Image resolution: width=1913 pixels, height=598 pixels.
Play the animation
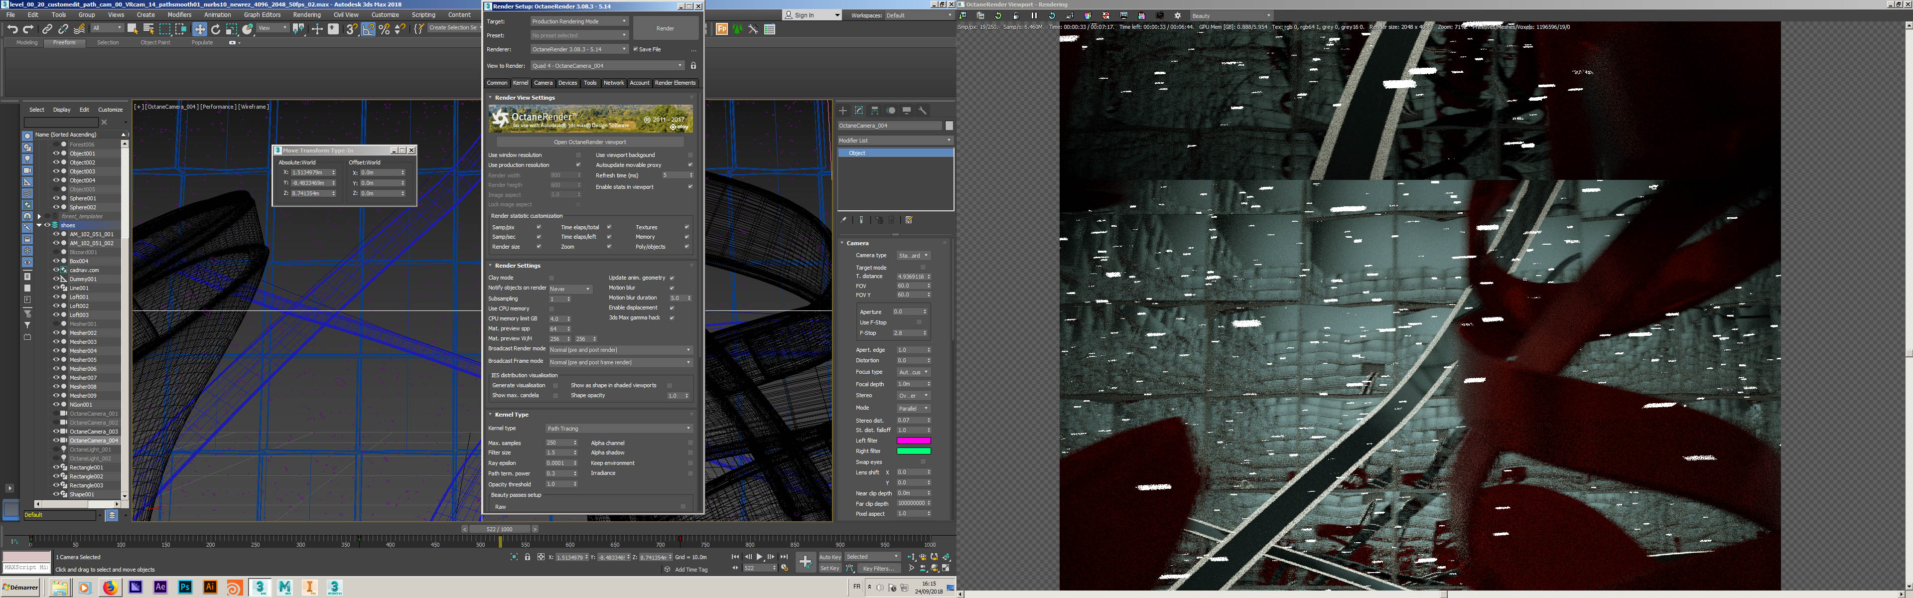pyautogui.click(x=759, y=557)
